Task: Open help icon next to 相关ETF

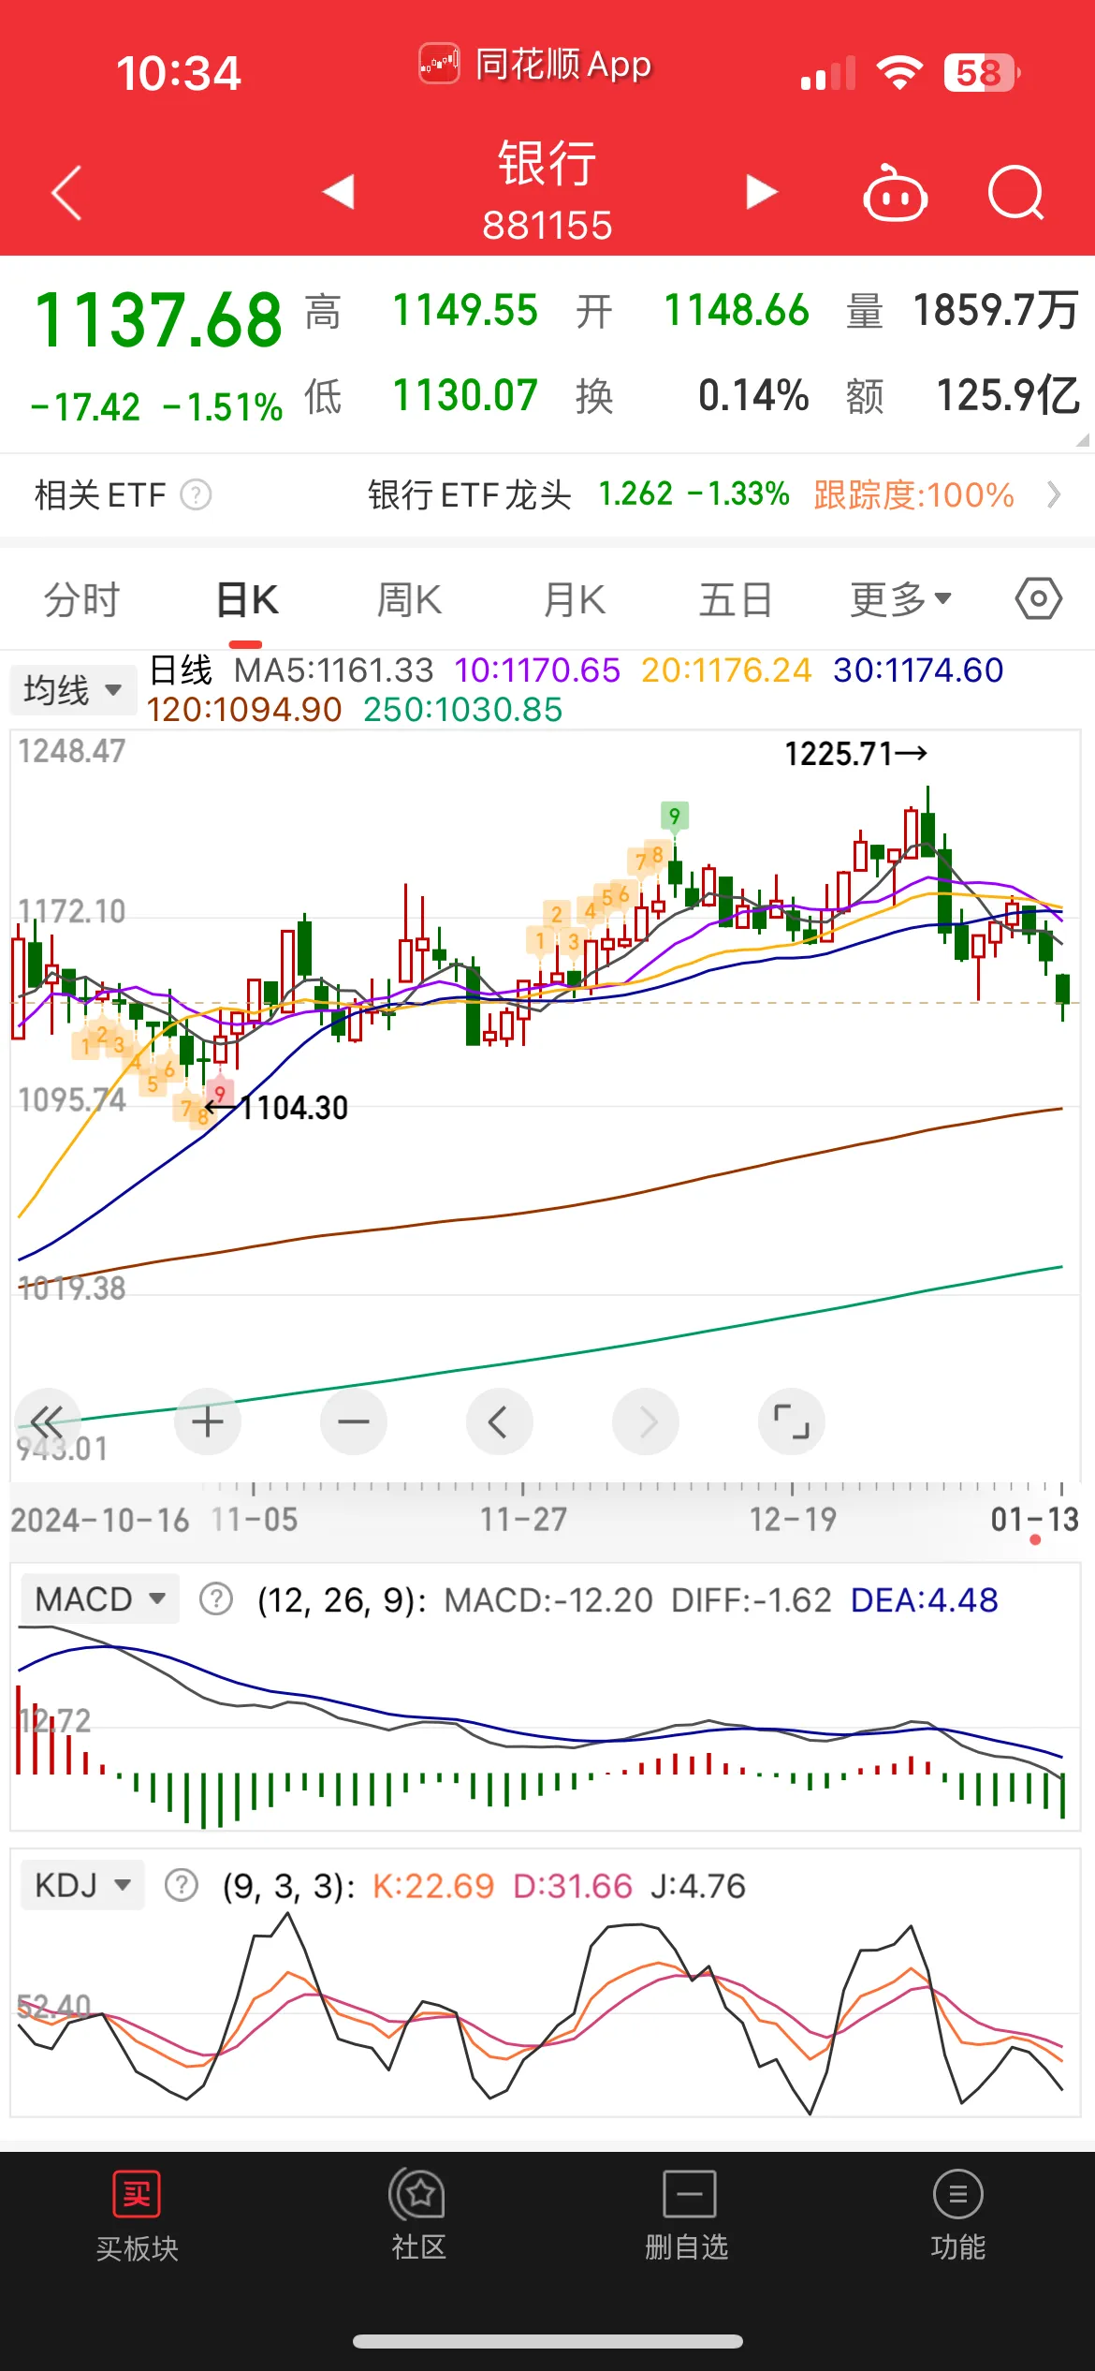Action: pyautogui.click(x=196, y=494)
